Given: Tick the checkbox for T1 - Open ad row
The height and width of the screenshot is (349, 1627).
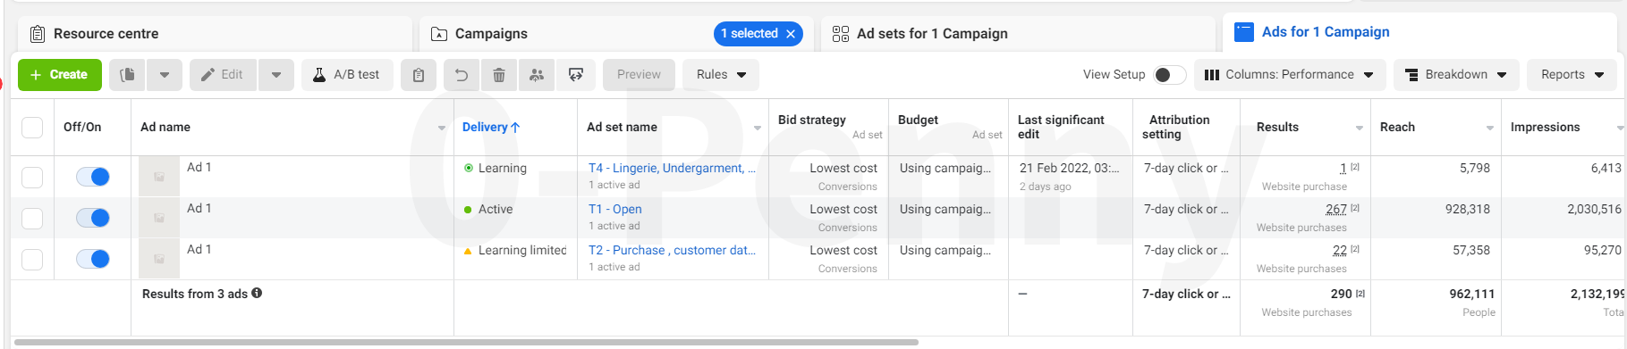Looking at the screenshot, I should [32, 218].
